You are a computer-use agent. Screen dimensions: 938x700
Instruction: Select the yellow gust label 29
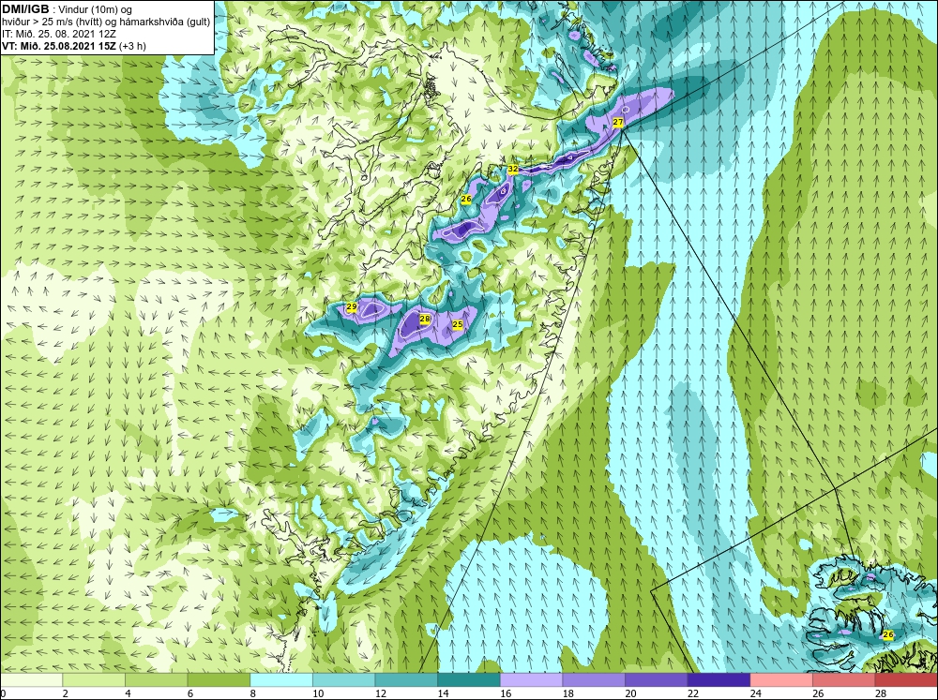[x=352, y=306]
